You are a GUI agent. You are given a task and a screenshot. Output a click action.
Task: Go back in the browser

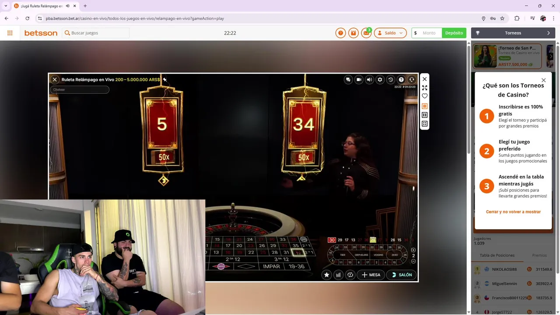click(x=7, y=18)
